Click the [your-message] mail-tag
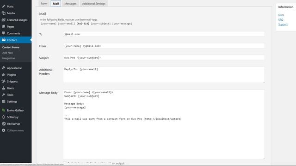 [x=122, y=24]
